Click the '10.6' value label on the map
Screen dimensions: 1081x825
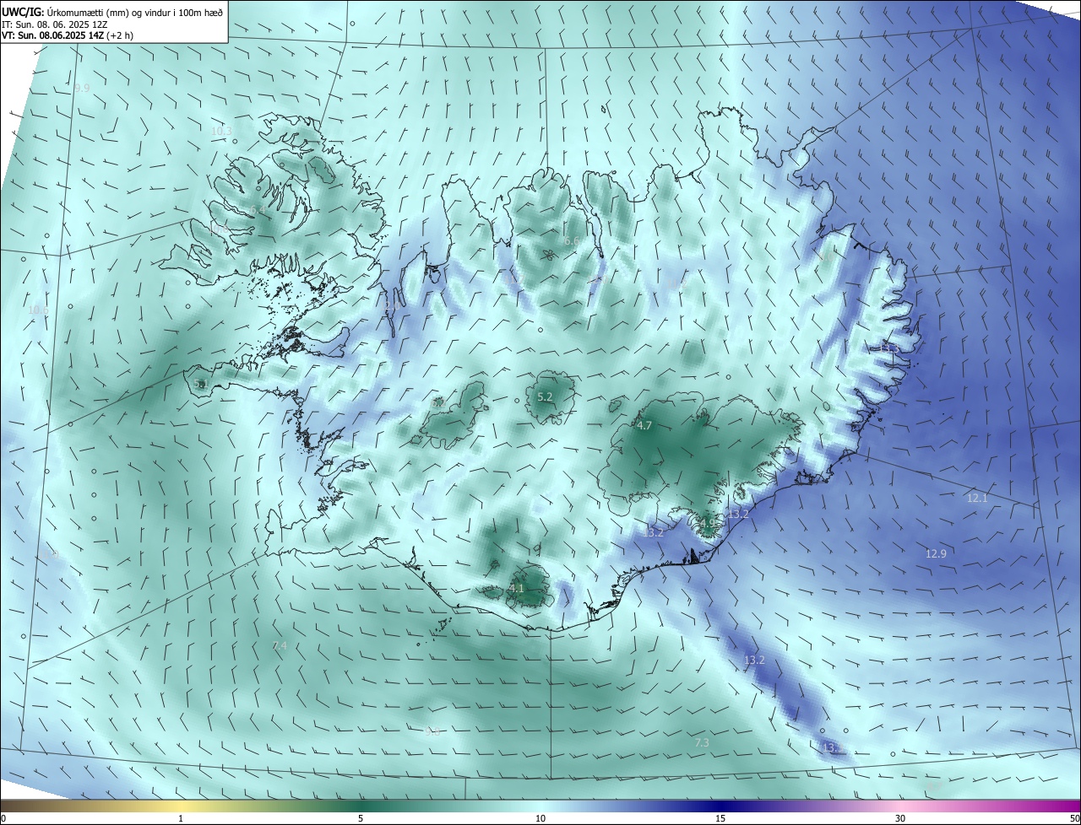(x=38, y=310)
